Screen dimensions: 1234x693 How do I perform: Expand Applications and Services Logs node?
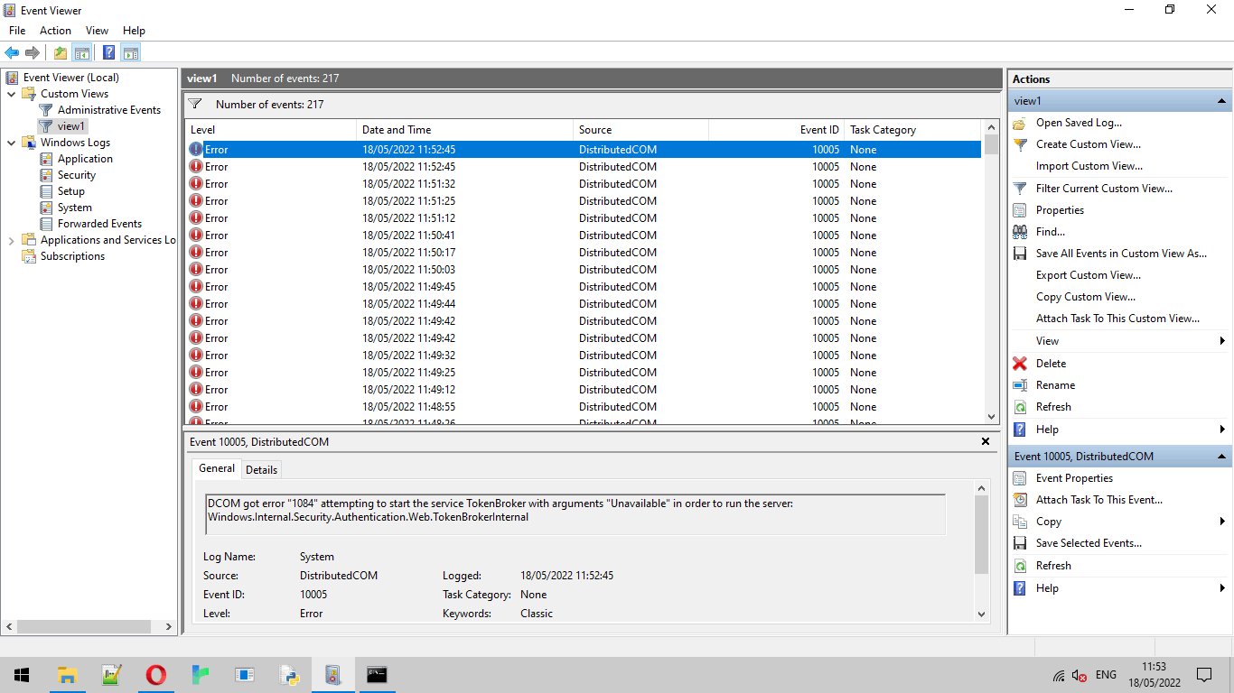[12, 240]
